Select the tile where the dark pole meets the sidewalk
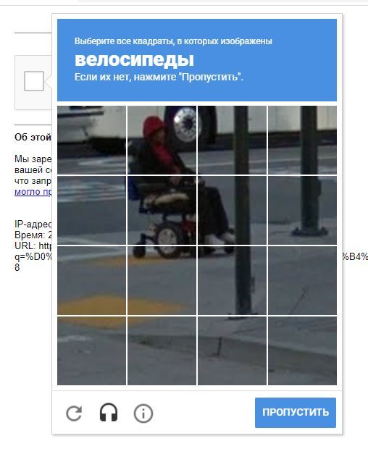The image size is (368, 470). (x=232, y=280)
